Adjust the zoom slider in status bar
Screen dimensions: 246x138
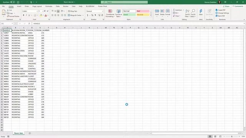coord(232,136)
